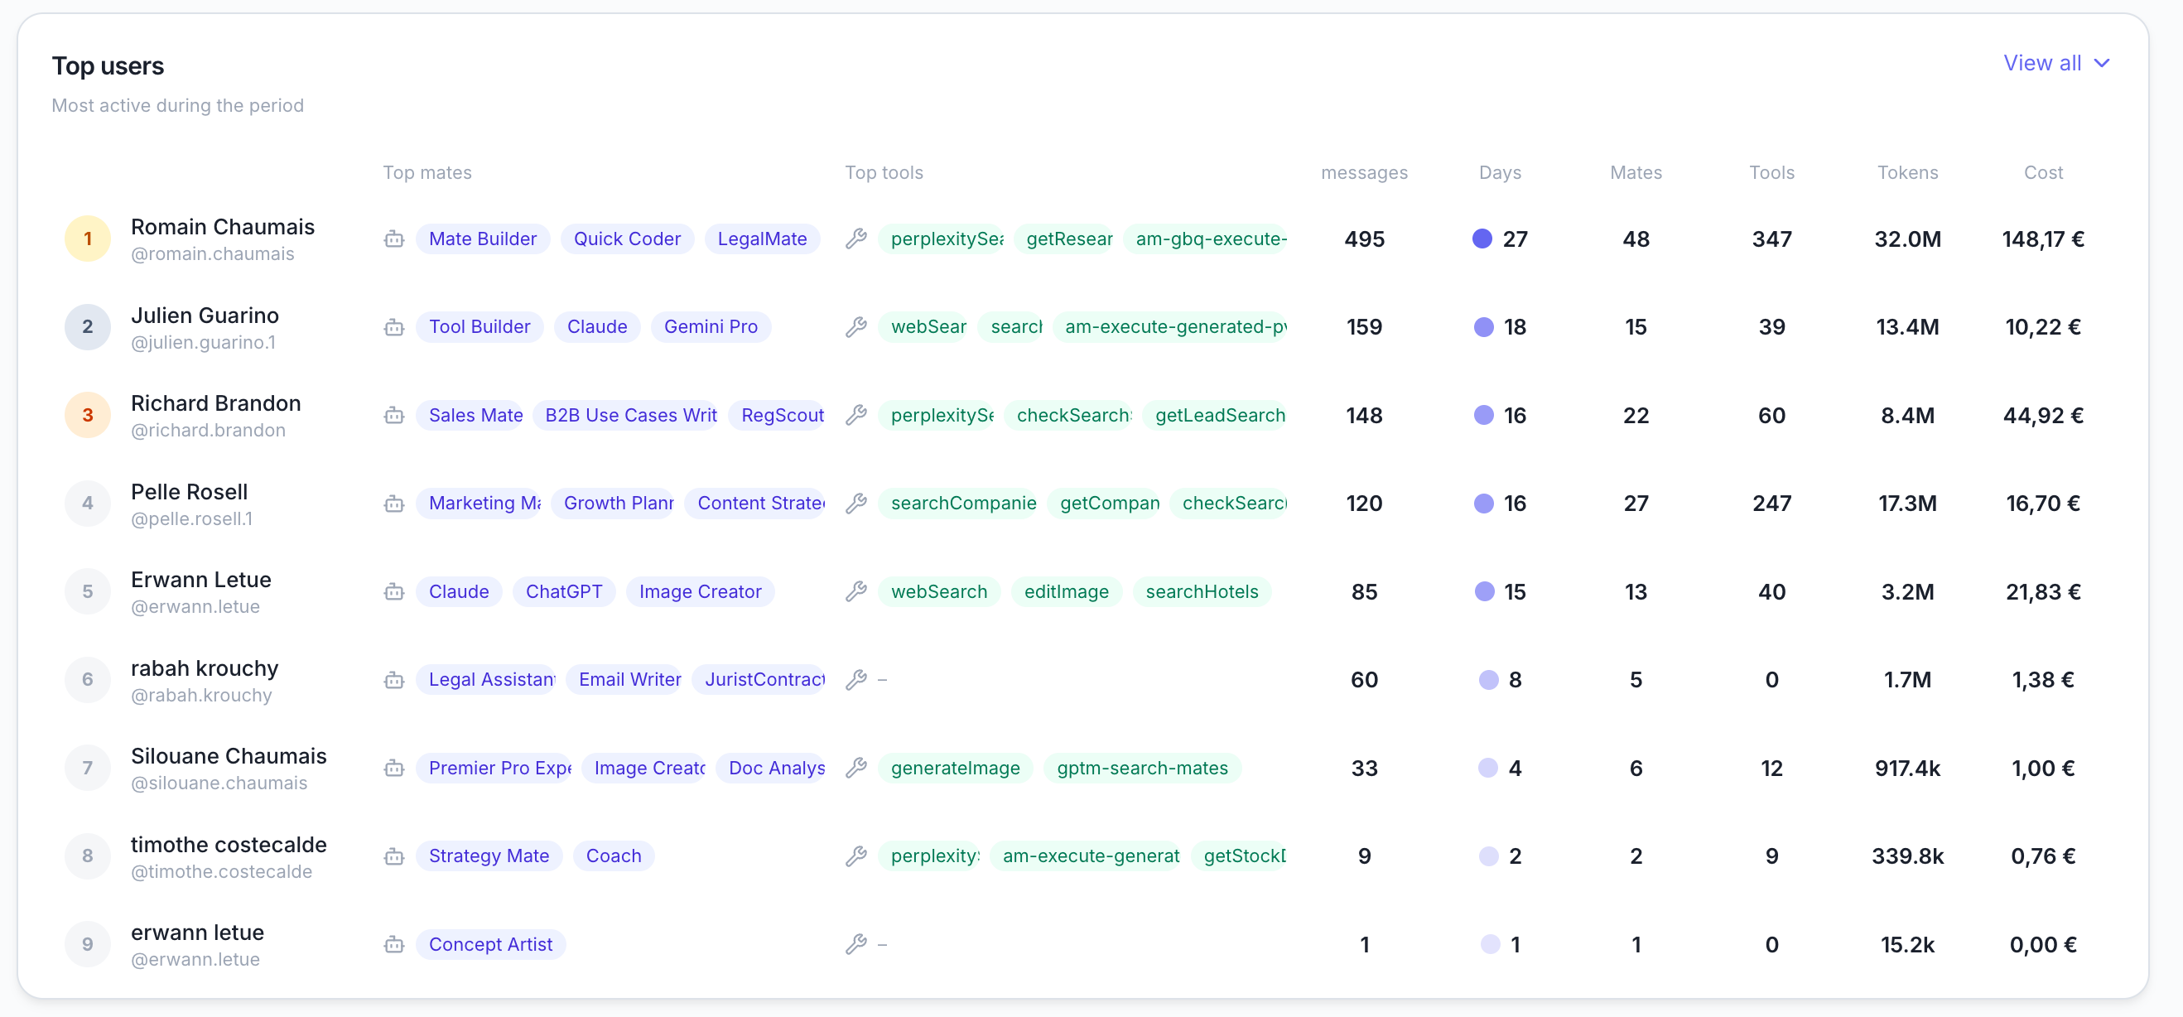
Task: Click the Coach mate tag
Action: (x=614, y=856)
